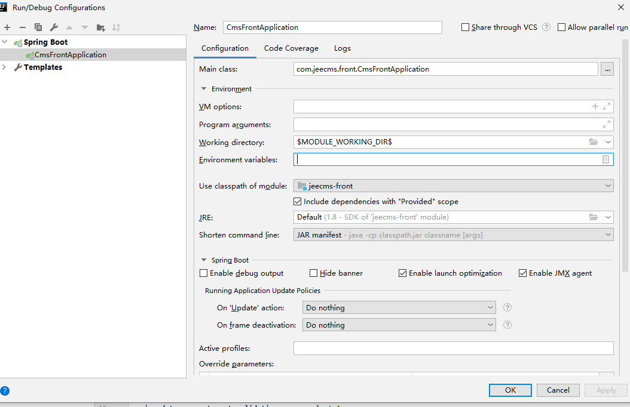Click the help question mark icon
The width and height of the screenshot is (630, 407).
tap(5, 391)
